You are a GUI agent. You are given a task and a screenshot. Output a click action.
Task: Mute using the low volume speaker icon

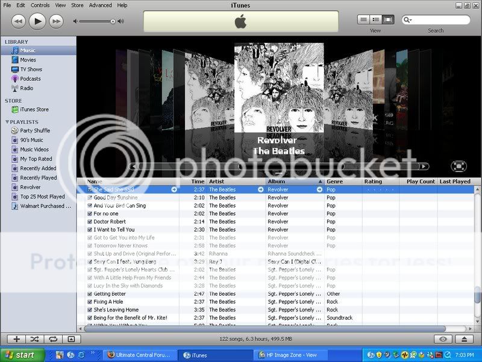75,21
